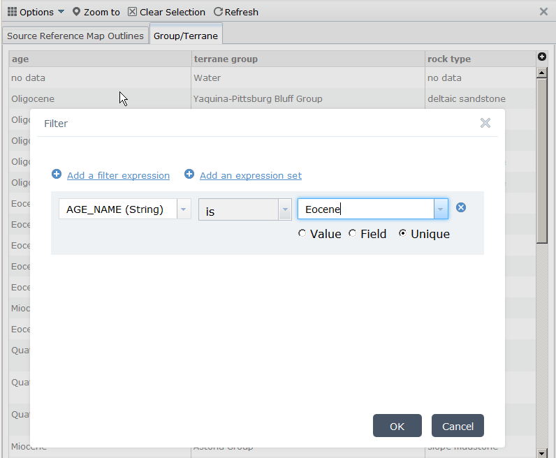Click the Zoom to pin icon
The width and height of the screenshot is (556, 458).
77,12
